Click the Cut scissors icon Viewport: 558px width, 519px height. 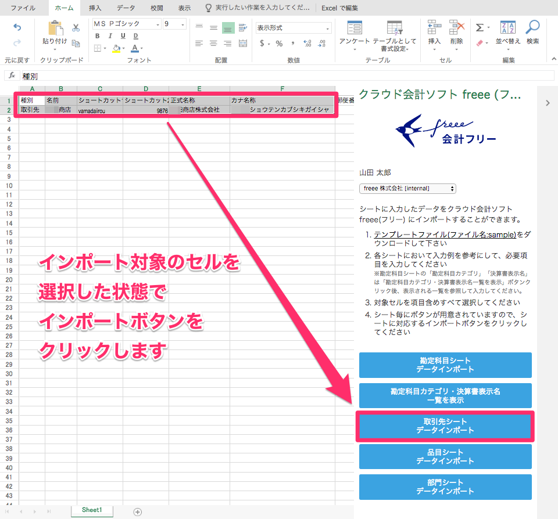(x=76, y=28)
